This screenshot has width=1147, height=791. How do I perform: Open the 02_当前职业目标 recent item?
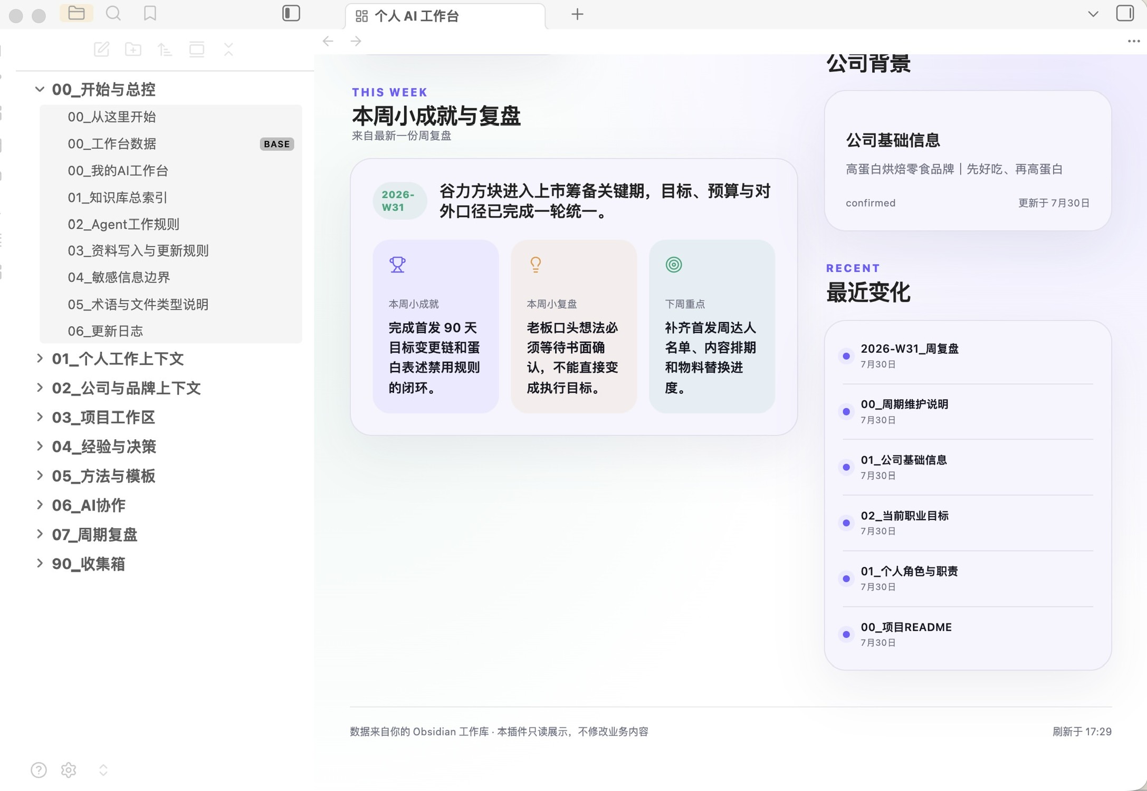pyautogui.click(x=968, y=523)
